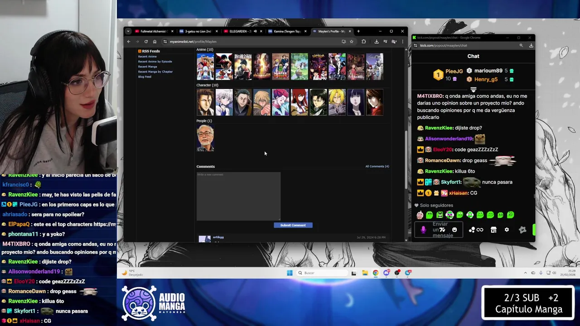
Task: Click the download icon in Kick chat window
Action: (531, 45)
